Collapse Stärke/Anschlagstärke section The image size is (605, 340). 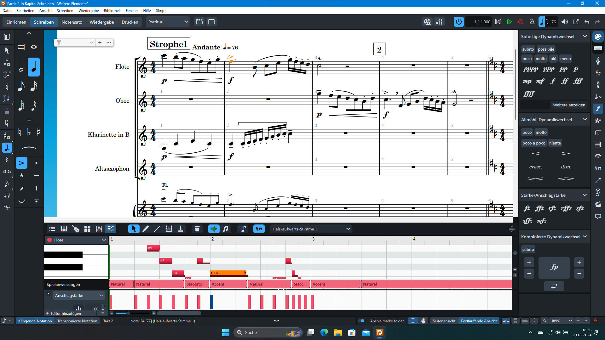585,195
